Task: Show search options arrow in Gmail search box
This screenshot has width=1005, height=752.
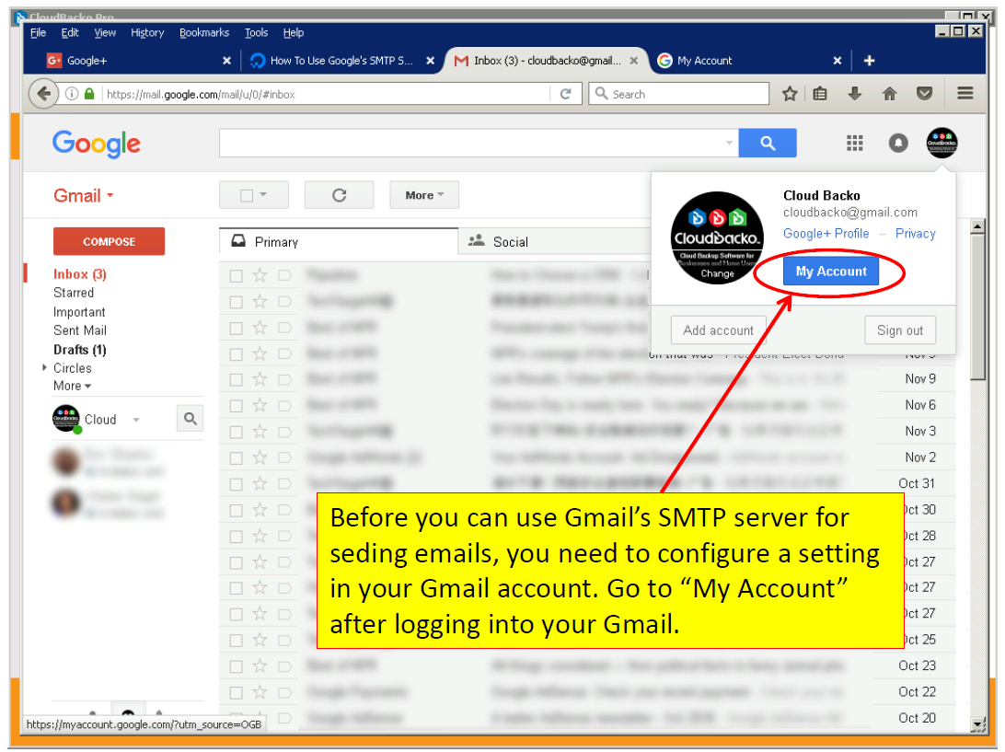Action: pyautogui.click(x=729, y=143)
